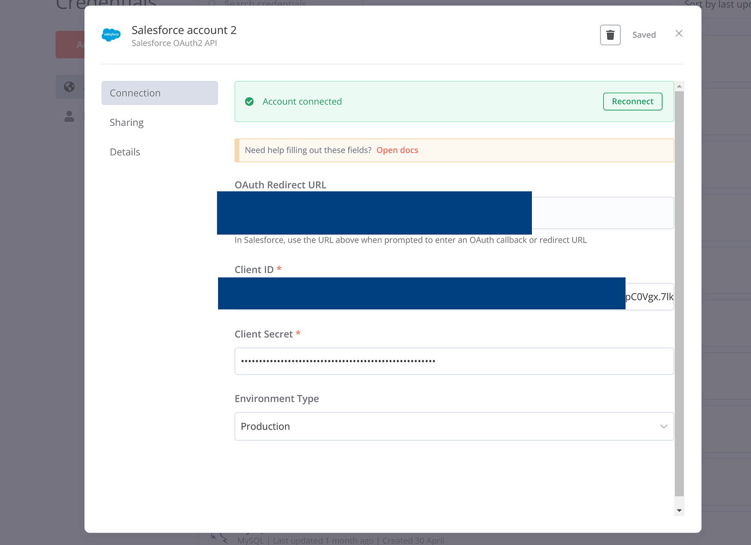The image size is (751, 545).
Task: Click the Salesforce cloud logo icon
Action: [111, 34]
